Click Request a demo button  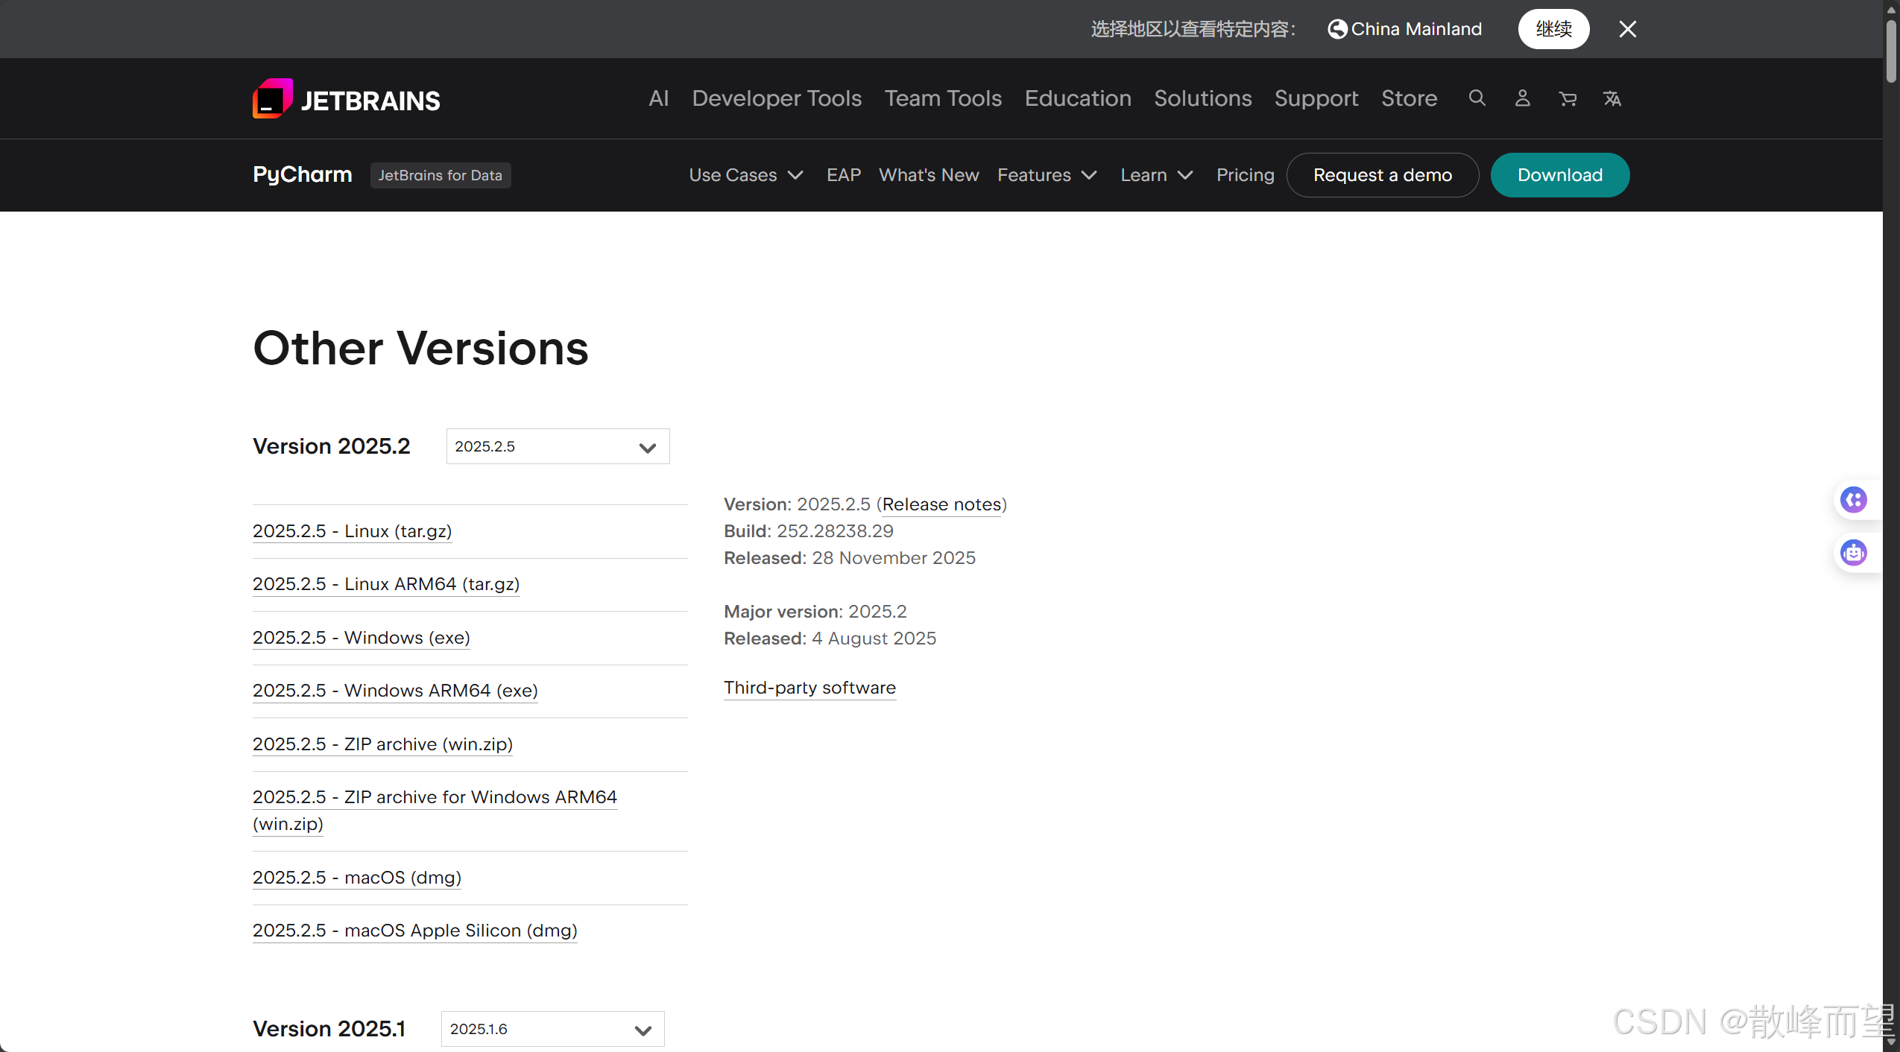(1382, 175)
